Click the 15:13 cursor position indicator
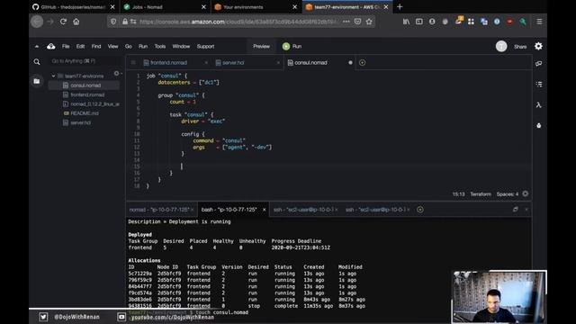Screen dimensions: 576x324 tap(458, 194)
